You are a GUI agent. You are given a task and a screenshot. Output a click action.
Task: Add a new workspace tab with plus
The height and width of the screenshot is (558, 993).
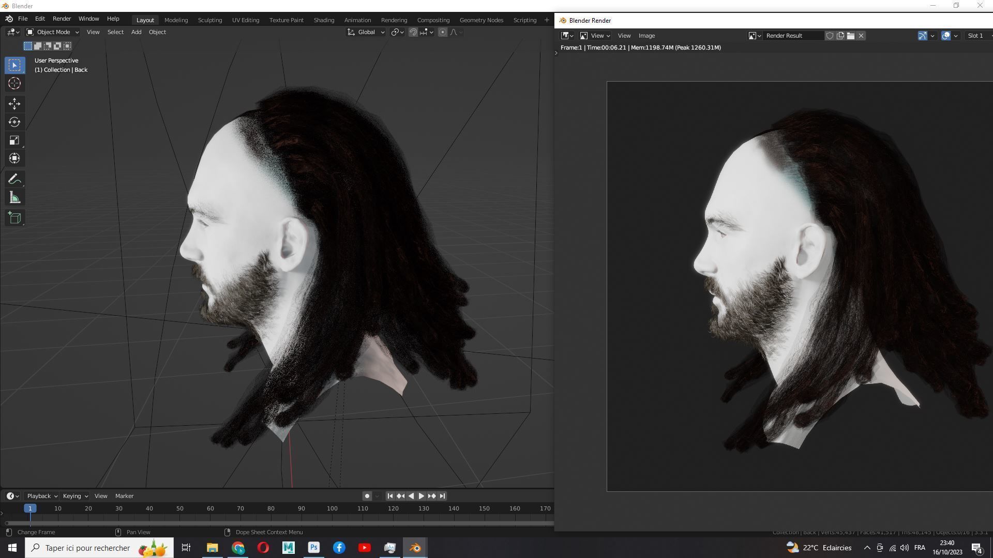pyautogui.click(x=547, y=20)
